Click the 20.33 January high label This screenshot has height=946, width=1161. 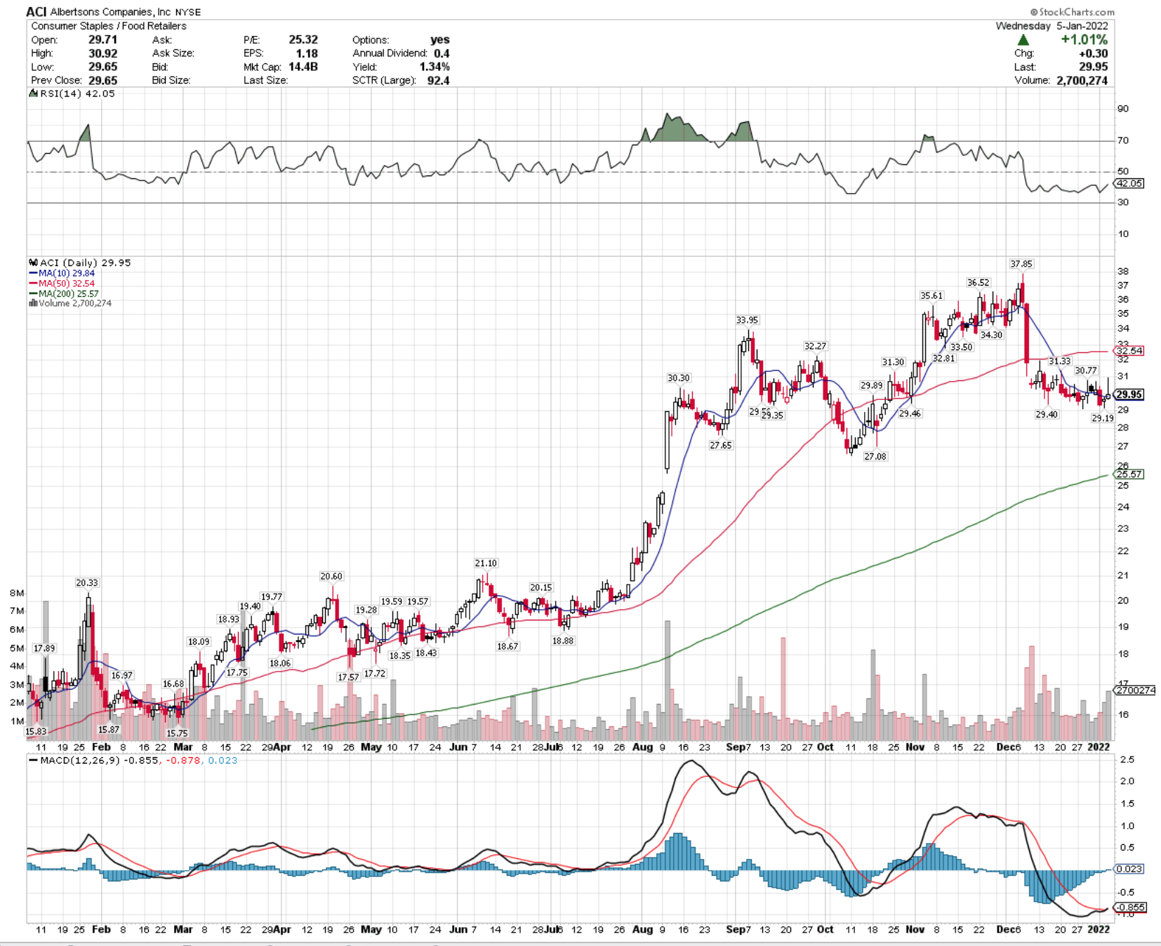coord(87,582)
